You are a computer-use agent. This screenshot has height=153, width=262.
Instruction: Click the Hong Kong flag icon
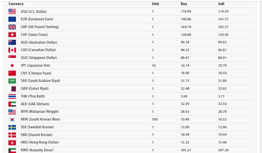point(12,143)
